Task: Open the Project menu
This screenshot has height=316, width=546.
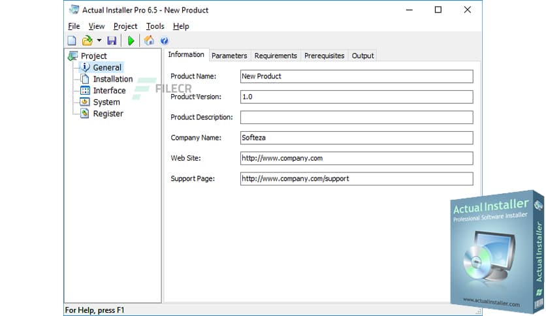Action: (x=125, y=26)
